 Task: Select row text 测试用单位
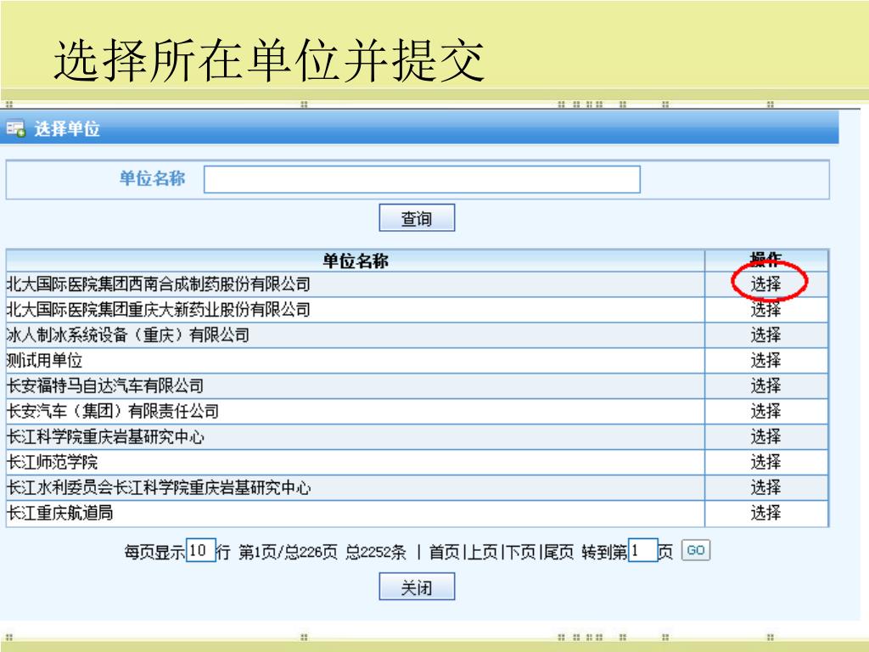44,360
